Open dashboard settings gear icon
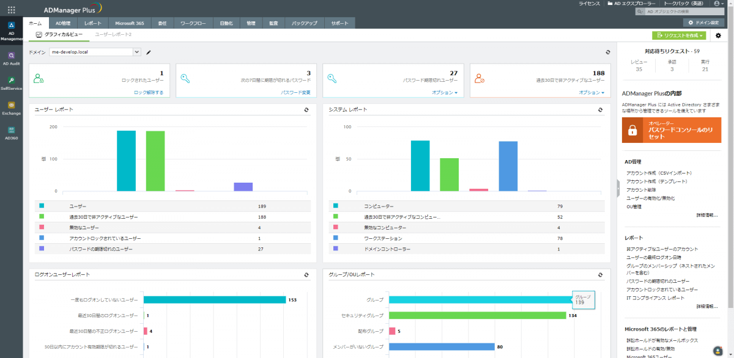 [718, 35]
